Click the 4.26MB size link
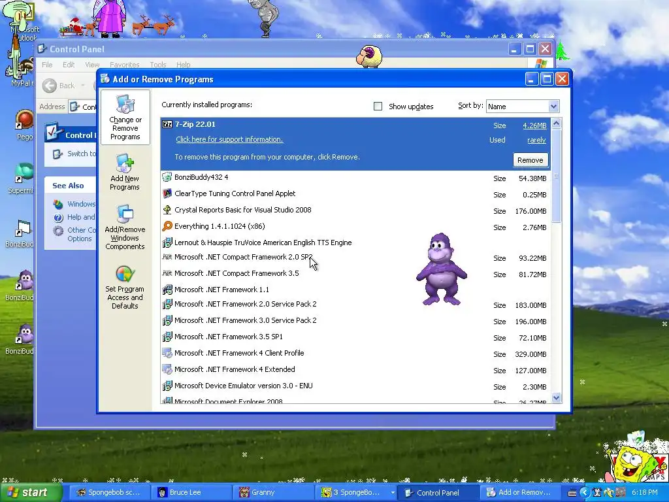 (534, 125)
